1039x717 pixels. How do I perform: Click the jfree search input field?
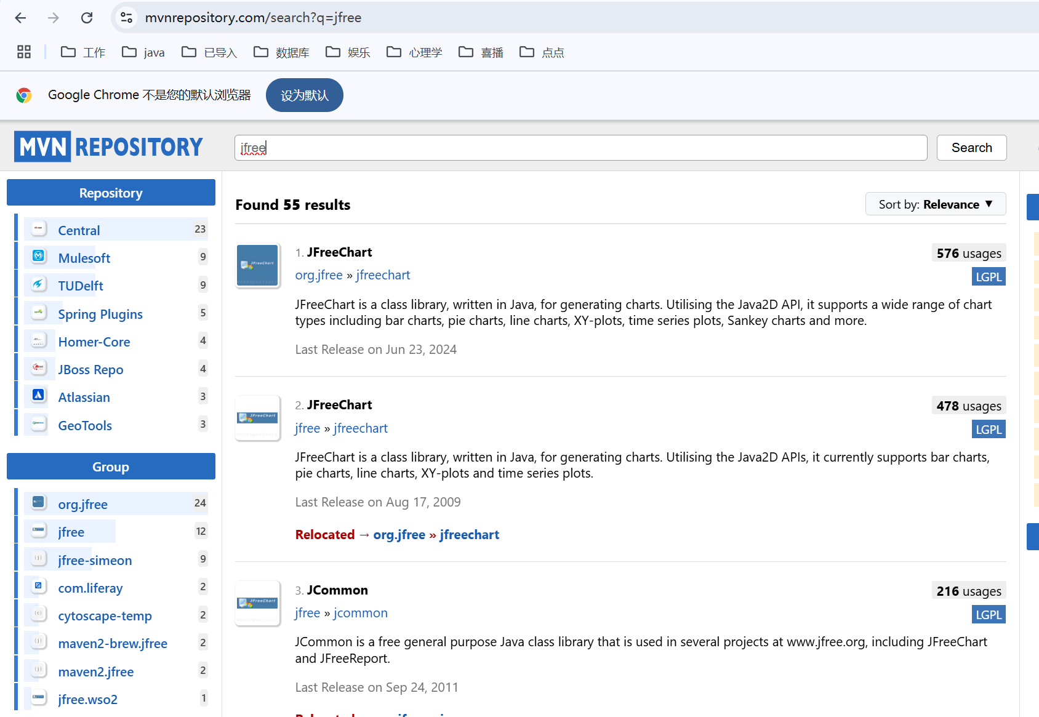click(581, 148)
